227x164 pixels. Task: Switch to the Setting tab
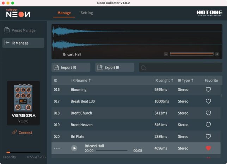click(87, 13)
